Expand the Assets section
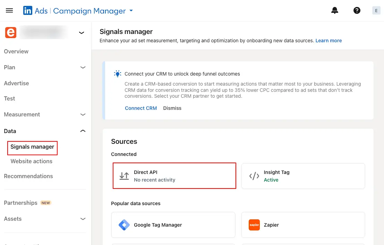Image resolution: width=384 pixels, height=245 pixels. pyautogui.click(x=83, y=219)
